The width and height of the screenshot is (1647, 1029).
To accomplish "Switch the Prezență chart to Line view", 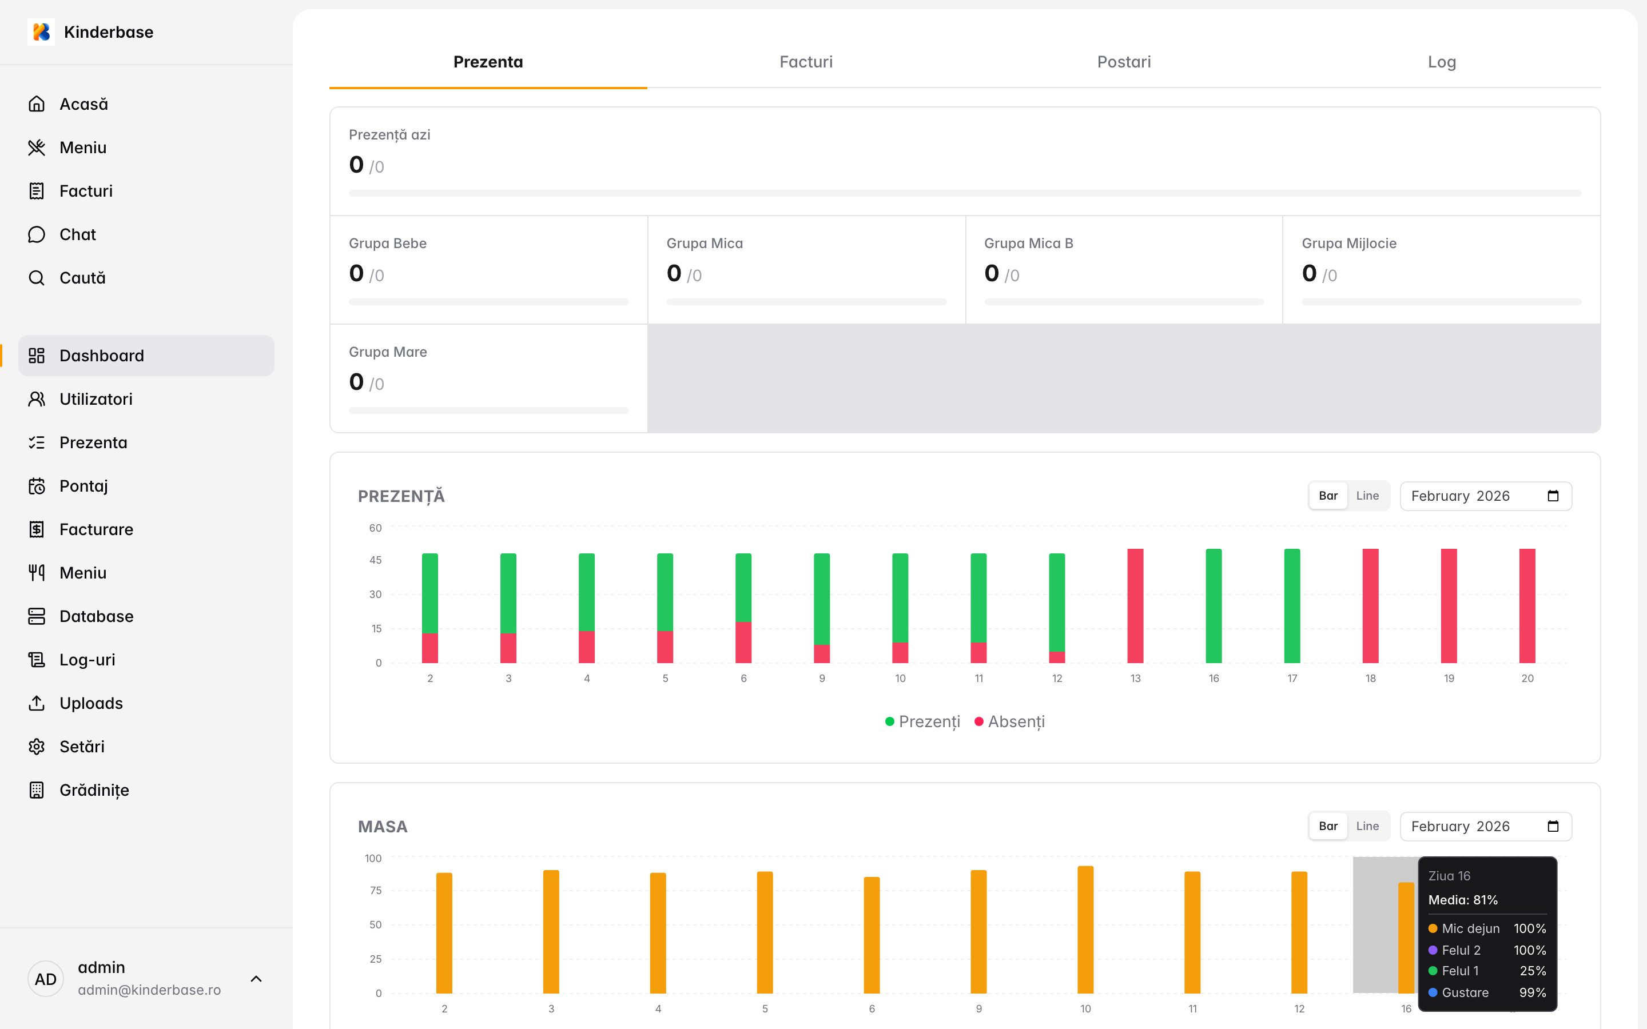I will point(1367,496).
